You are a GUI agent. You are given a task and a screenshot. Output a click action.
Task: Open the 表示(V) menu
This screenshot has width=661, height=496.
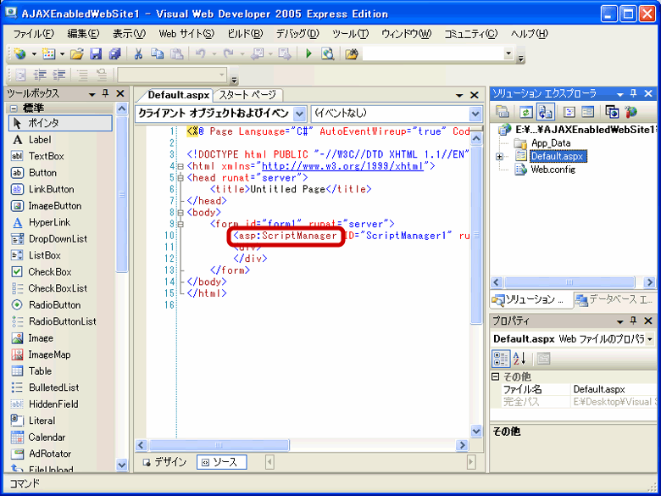(x=129, y=34)
